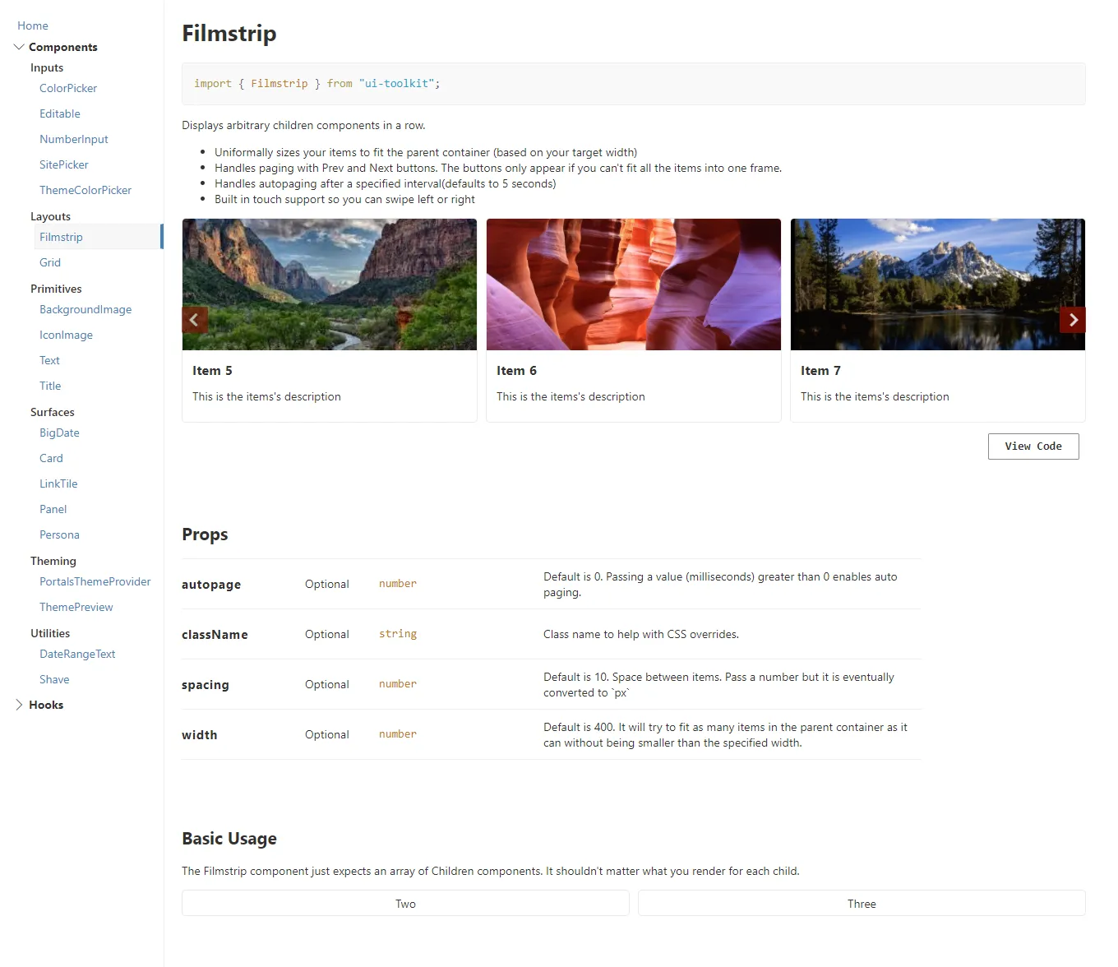Click the Inputs group heading

pyautogui.click(x=47, y=67)
